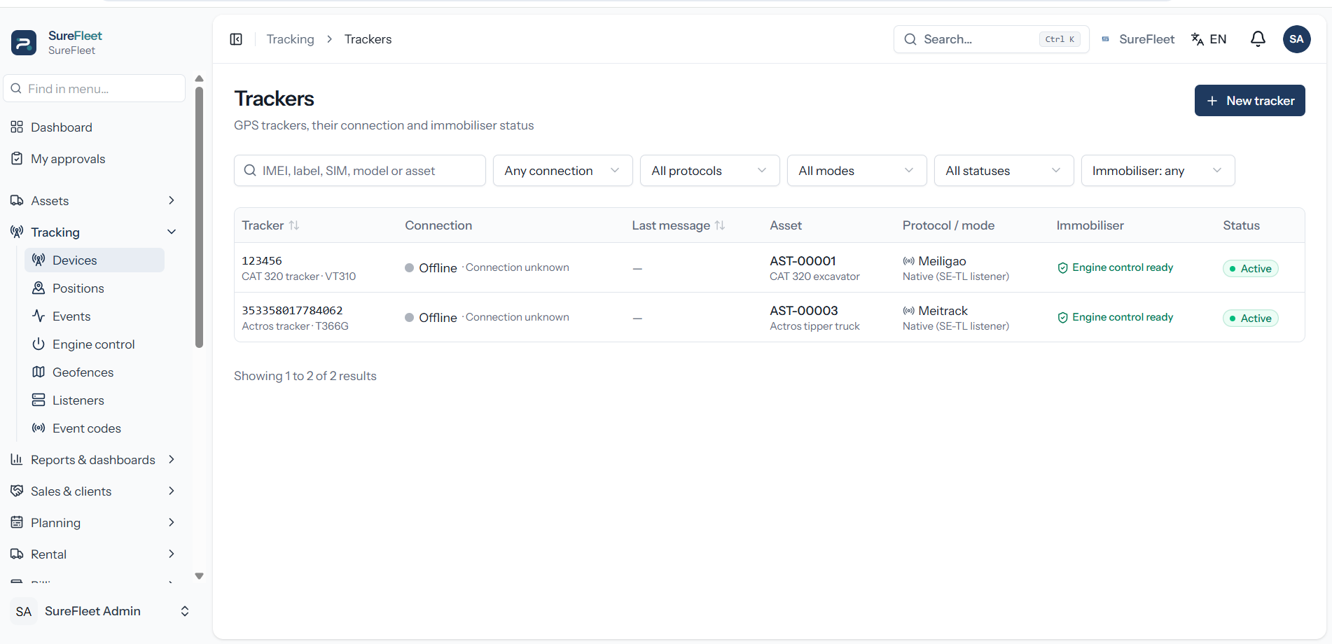This screenshot has height=644, width=1332.
Task: Click the SureFleet logo icon
Action: [24, 43]
